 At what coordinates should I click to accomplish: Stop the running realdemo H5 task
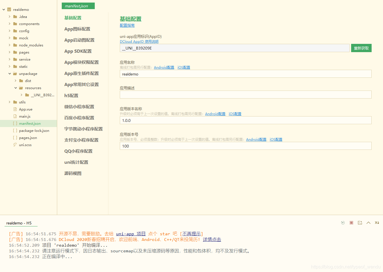[x=351, y=223]
